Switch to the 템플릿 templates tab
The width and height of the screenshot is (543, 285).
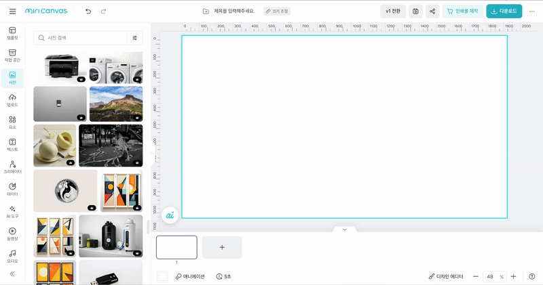point(12,33)
